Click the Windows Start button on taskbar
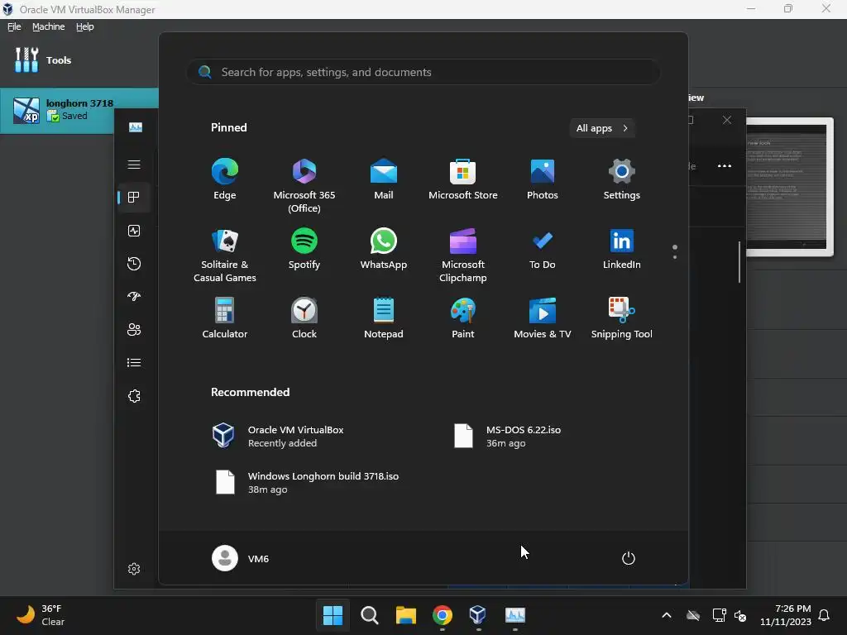This screenshot has height=635, width=847. (333, 614)
